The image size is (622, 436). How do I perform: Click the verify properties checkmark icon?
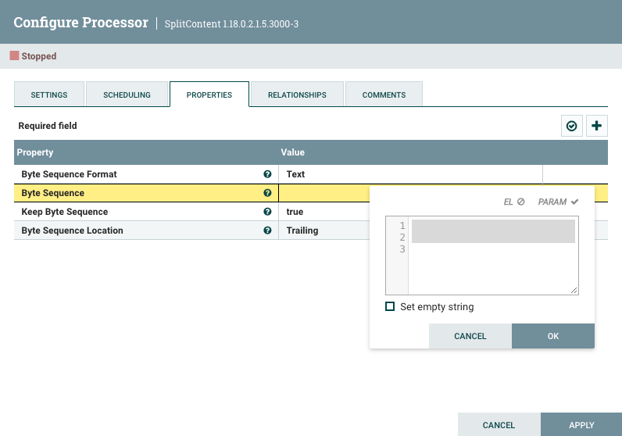[x=572, y=126]
